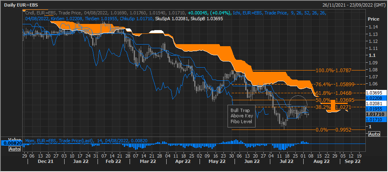388x172 pixels.
Task: Click the ChkuSp legend value
Action: pyautogui.click(x=136, y=19)
